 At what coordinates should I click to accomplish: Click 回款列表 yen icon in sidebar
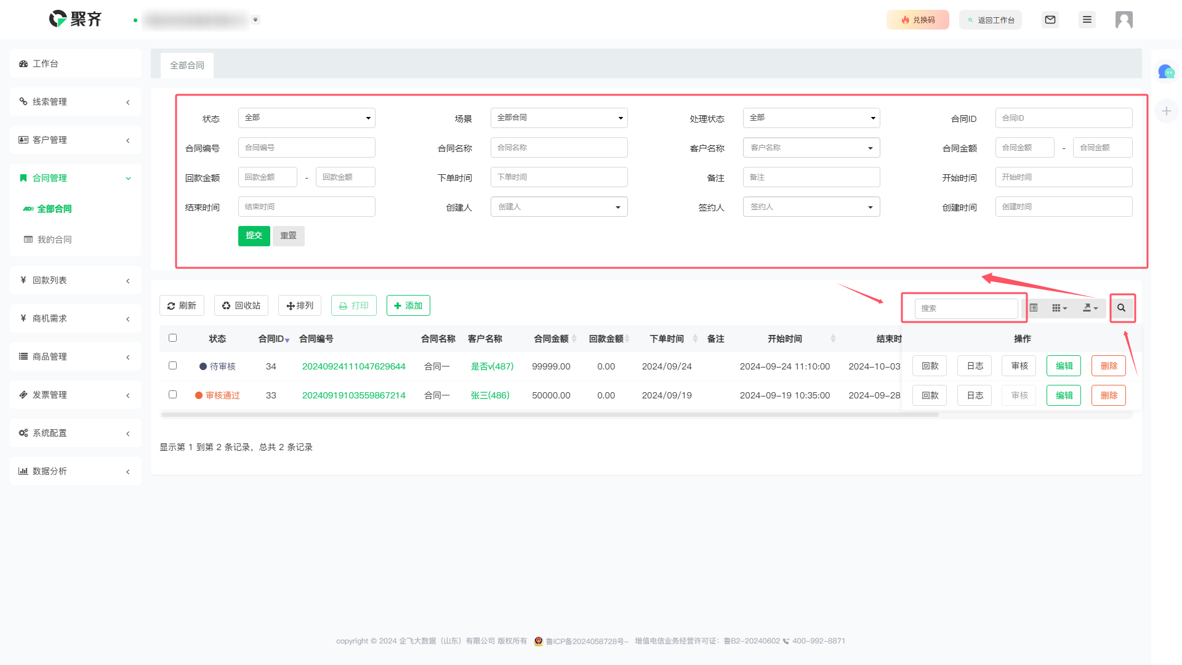click(x=23, y=280)
